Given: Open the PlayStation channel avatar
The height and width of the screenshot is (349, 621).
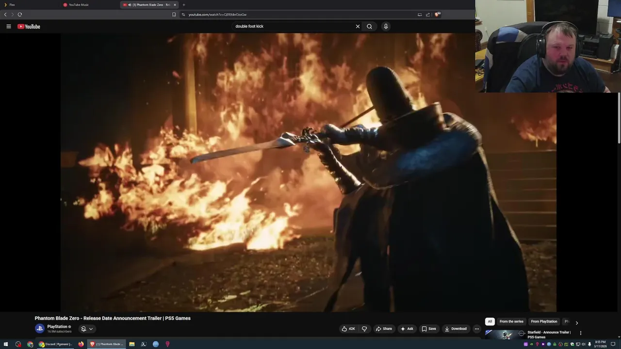Looking at the screenshot, I should pos(39,329).
